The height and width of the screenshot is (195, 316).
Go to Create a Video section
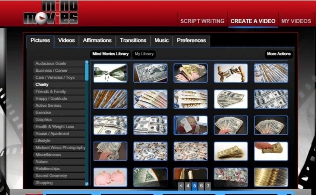coord(253,21)
